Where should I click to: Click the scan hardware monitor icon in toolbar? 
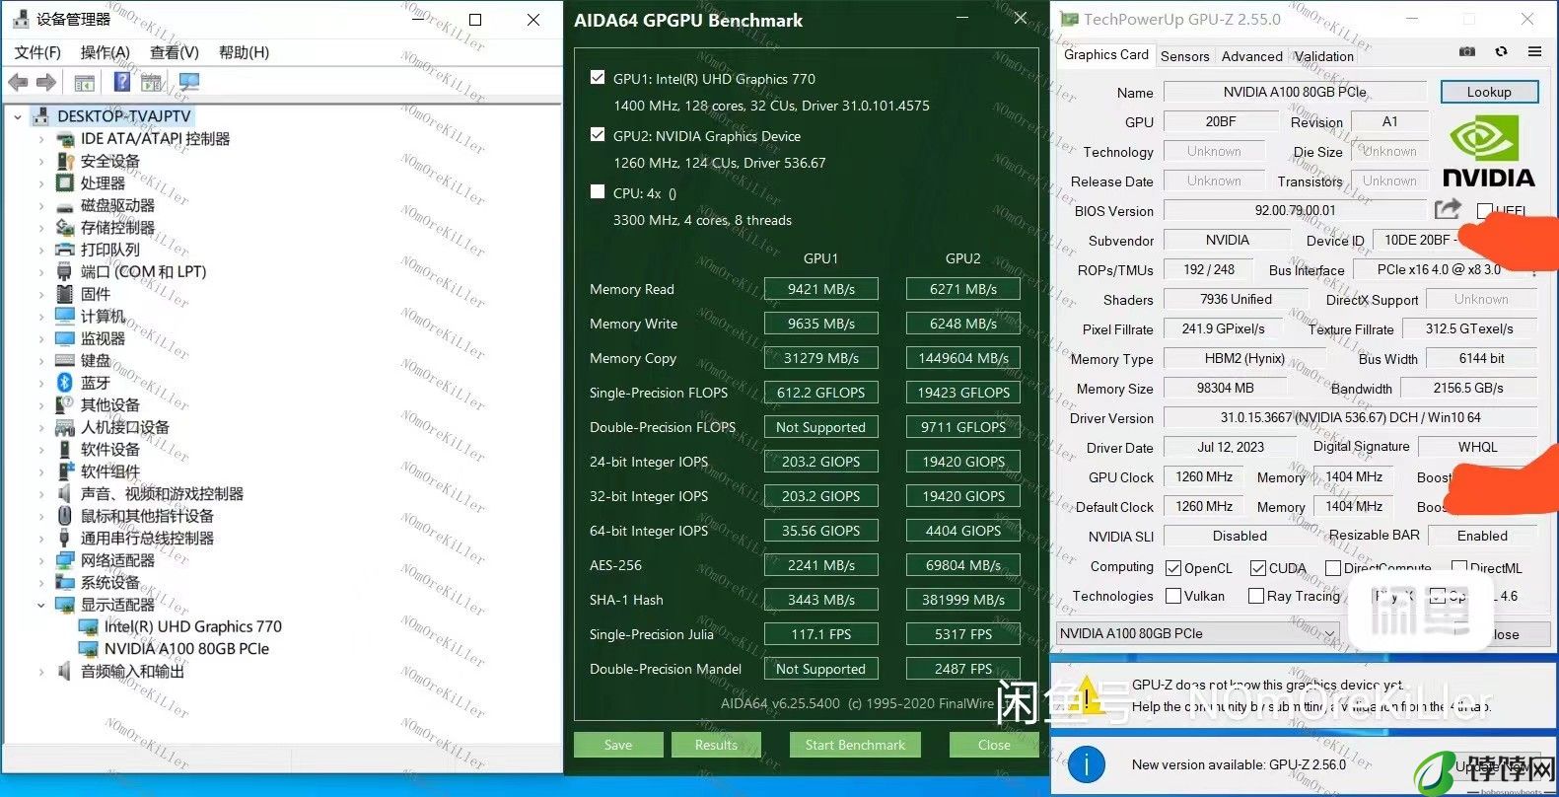click(x=188, y=83)
